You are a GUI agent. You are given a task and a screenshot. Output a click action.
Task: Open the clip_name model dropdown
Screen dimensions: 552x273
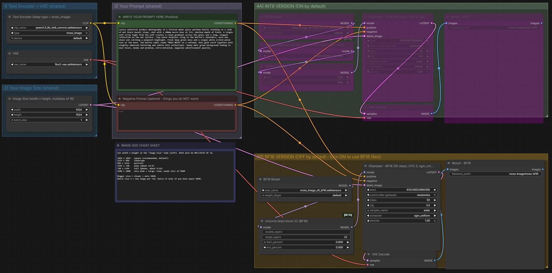pyautogui.click(x=50, y=28)
